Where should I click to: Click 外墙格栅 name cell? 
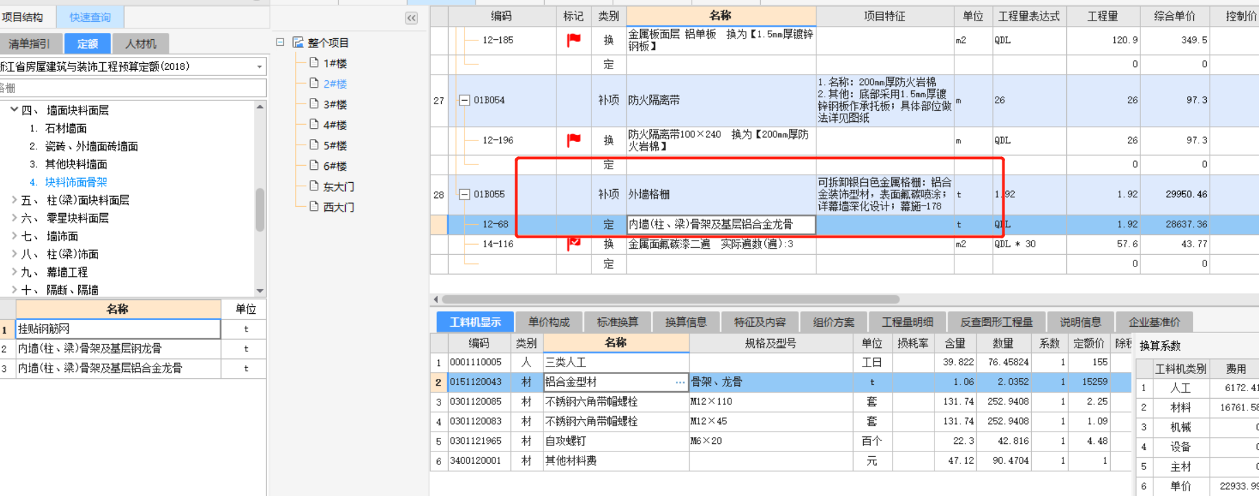point(721,195)
